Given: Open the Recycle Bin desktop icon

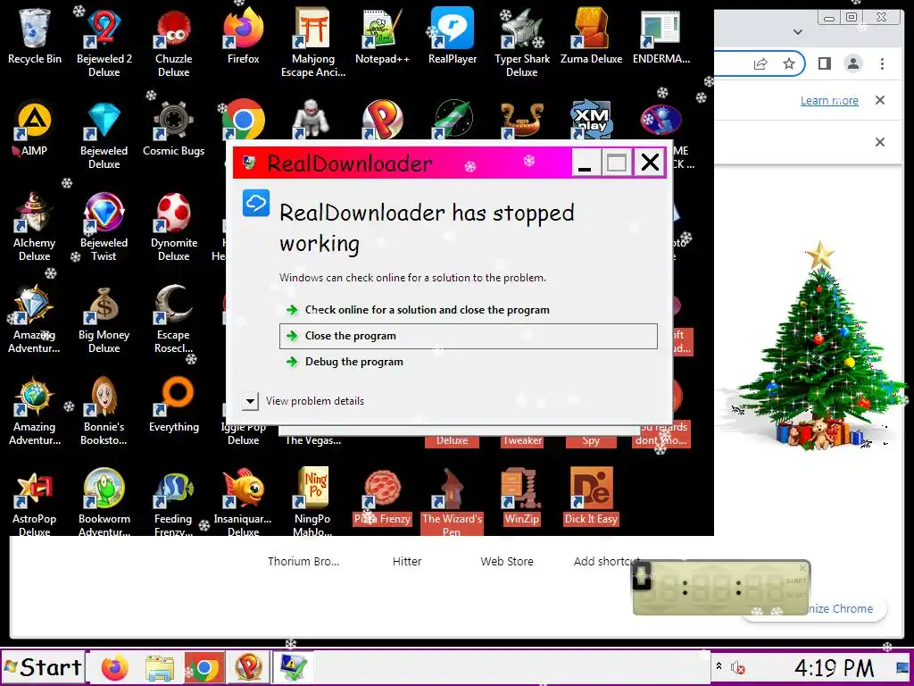Looking at the screenshot, I should pos(35,35).
